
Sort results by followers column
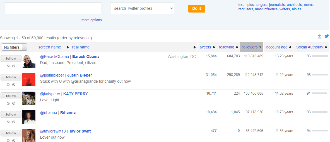click(251, 47)
